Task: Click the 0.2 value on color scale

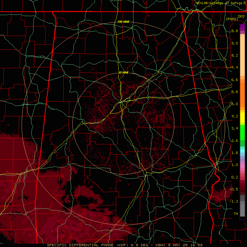Action: (x=235, y=177)
